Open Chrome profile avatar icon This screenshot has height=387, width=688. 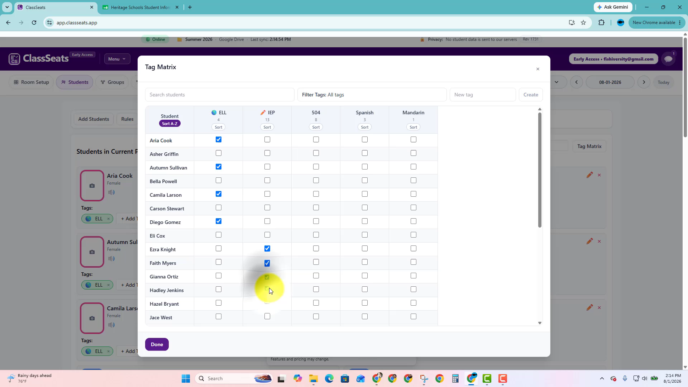[x=620, y=23]
